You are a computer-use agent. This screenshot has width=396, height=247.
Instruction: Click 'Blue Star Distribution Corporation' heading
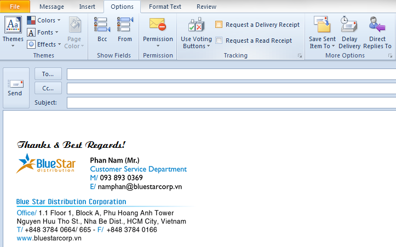[71, 202]
